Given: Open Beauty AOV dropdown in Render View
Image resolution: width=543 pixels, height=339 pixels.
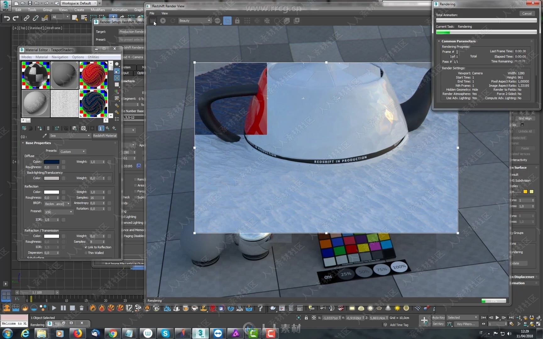Looking at the screenshot, I should tap(195, 21).
